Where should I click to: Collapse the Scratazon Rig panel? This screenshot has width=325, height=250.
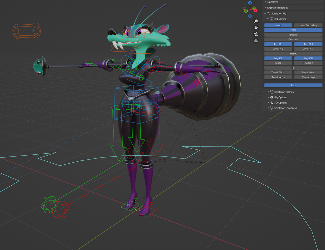pyautogui.click(x=265, y=14)
